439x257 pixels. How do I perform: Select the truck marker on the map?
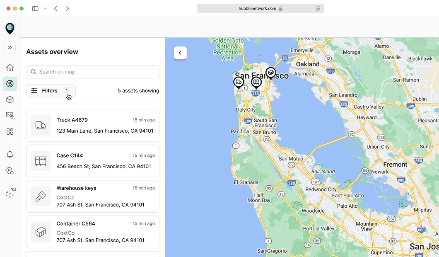coord(239,82)
